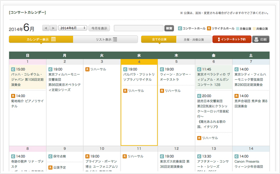Viewport: 280px width, 174px height.
Task: Open 菊地裕介 ピアノリサイタル event link
Action: click(x=27, y=104)
